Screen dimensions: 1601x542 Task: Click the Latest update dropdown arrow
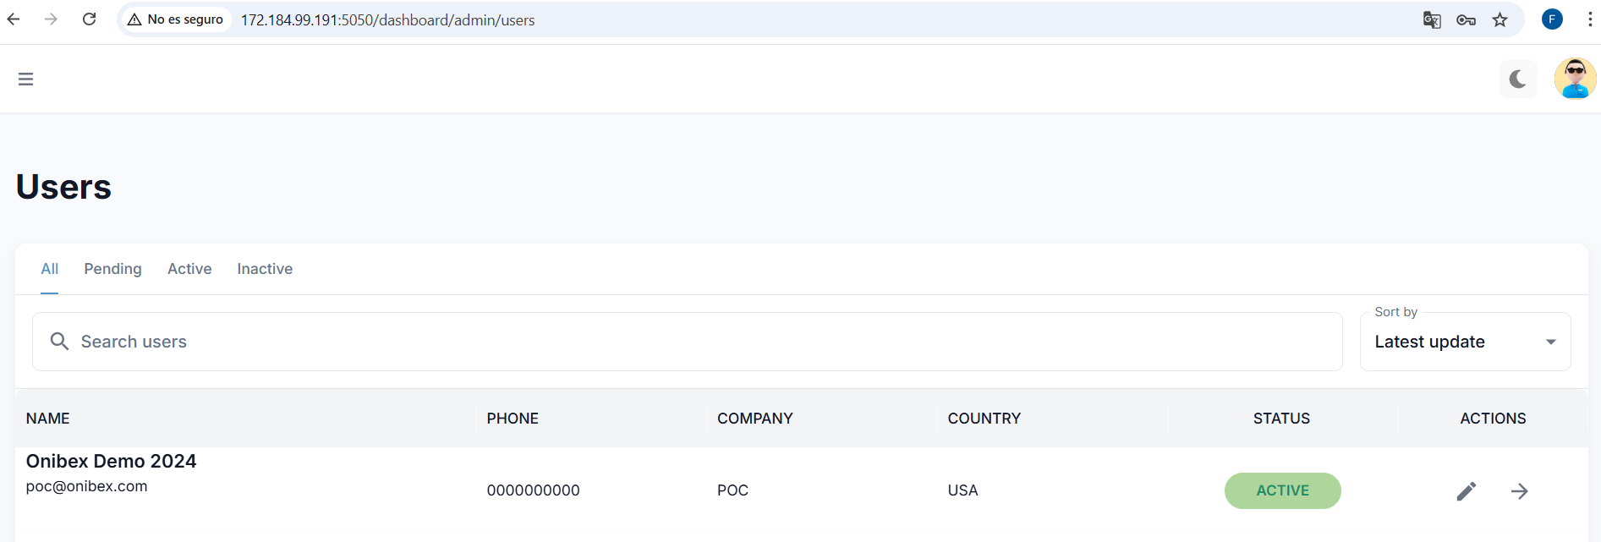tap(1551, 342)
